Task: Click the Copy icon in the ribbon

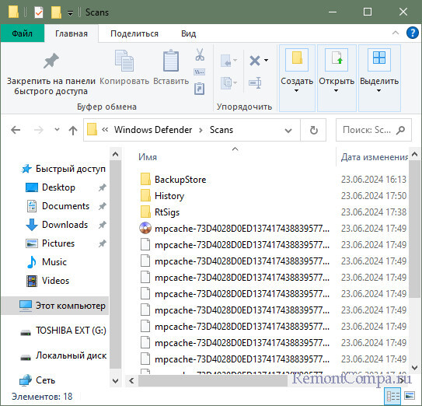Action: pyautogui.click(x=124, y=61)
